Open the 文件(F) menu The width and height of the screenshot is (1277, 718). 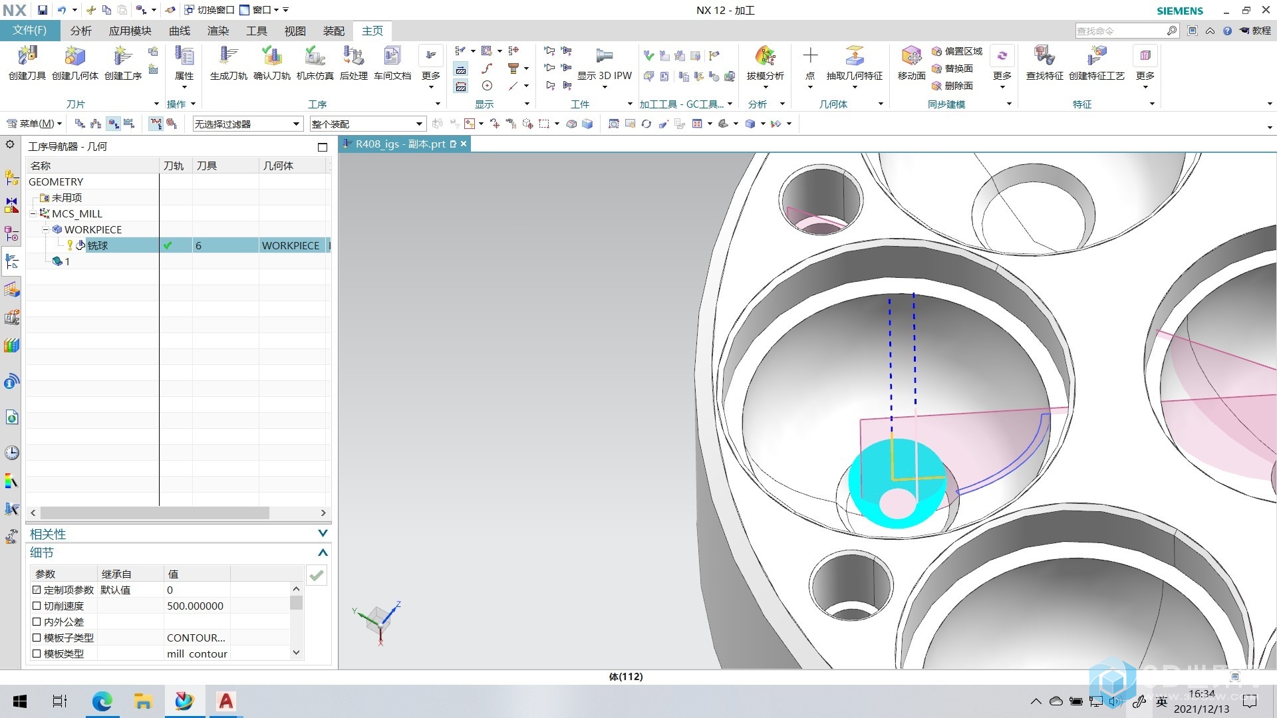click(30, 31)
